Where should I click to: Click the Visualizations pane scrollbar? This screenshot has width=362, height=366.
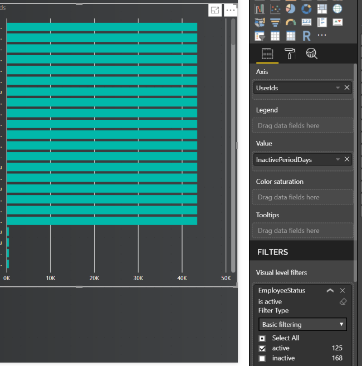[355, 173]
